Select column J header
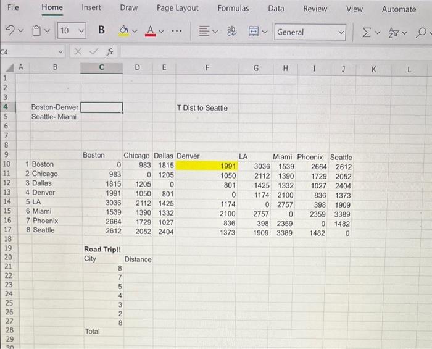Viewport: 432px width, 349px height. pos(343,69)
